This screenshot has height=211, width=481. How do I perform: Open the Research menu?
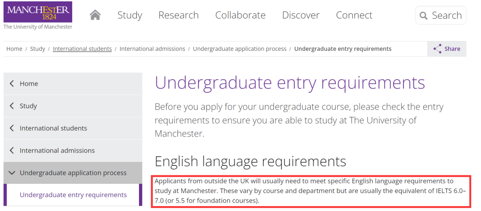[x=179, y=15]
